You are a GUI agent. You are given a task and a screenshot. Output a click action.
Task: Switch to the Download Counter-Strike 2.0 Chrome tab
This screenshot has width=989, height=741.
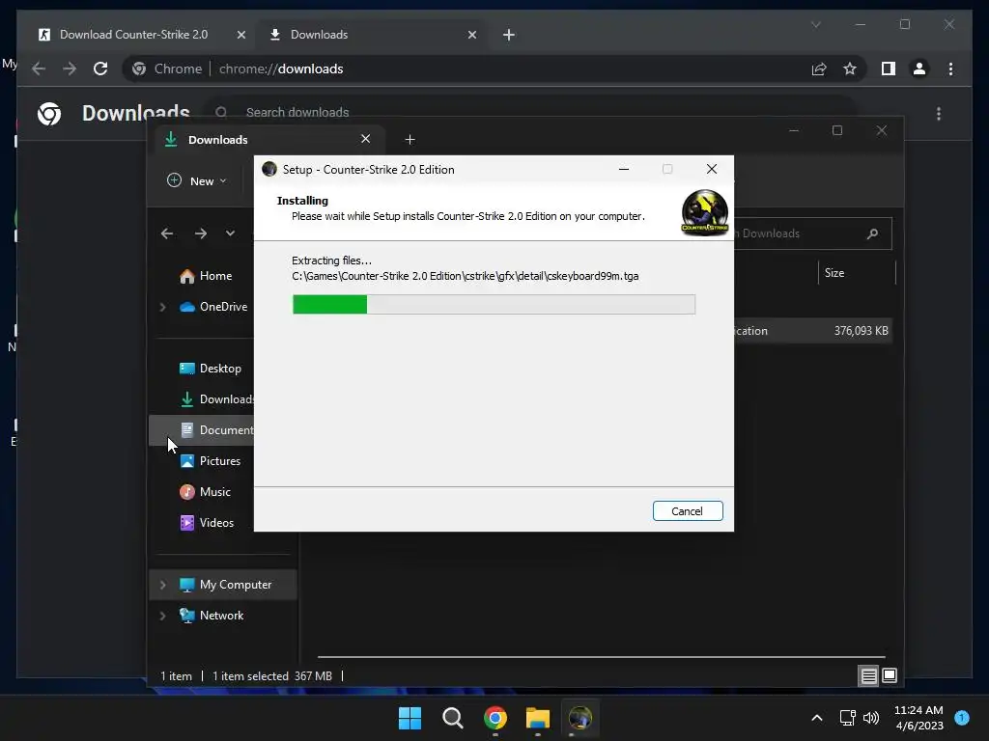[x=133, y=35]
